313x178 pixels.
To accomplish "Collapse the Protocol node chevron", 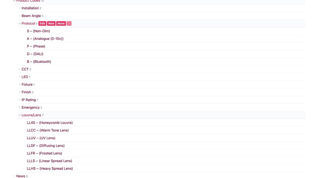I will [x=19, y=23].
